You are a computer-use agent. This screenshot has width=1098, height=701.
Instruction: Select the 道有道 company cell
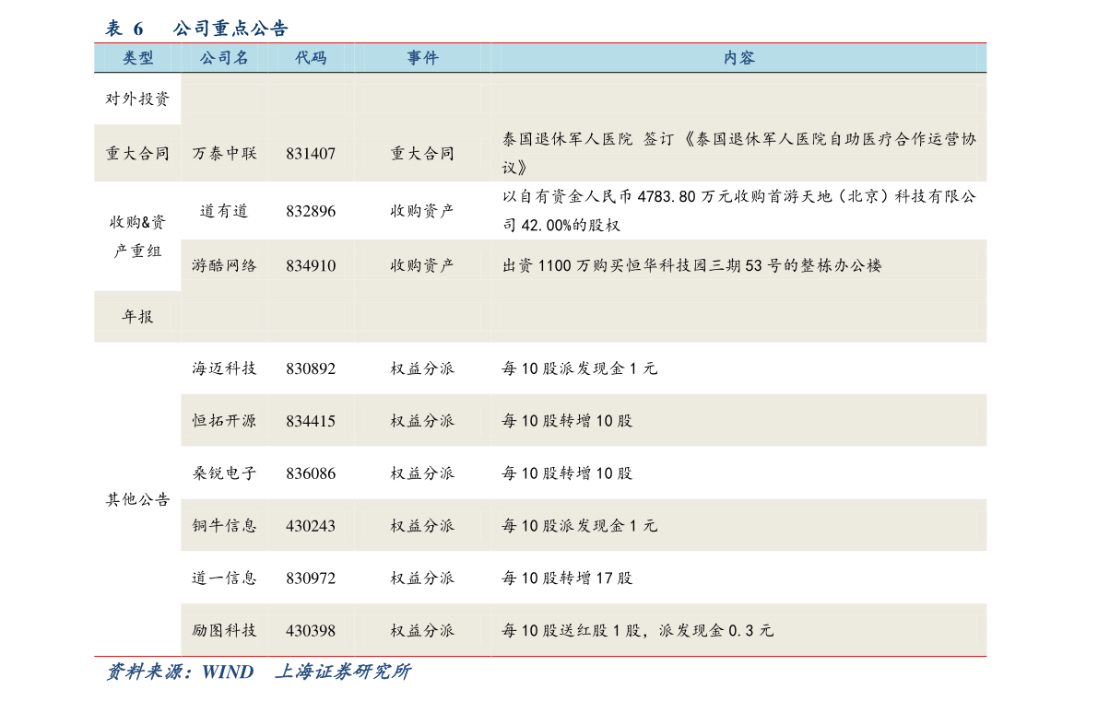click(x=224, y=211)
